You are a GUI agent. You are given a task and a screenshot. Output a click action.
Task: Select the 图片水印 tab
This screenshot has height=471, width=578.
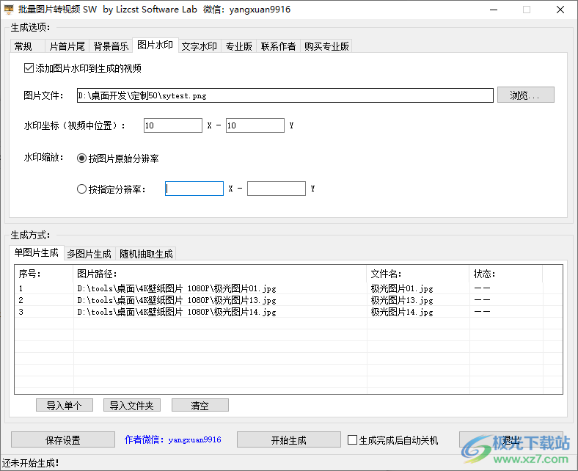pos(156,45)
